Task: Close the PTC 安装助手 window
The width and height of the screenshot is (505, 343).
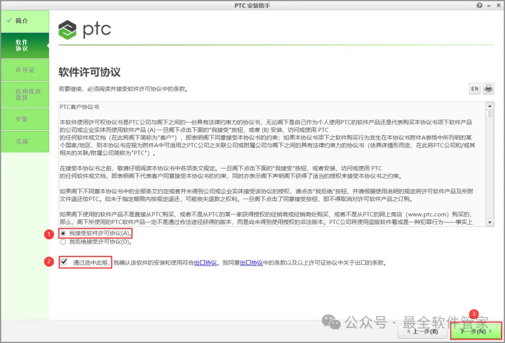Action: 498,6
